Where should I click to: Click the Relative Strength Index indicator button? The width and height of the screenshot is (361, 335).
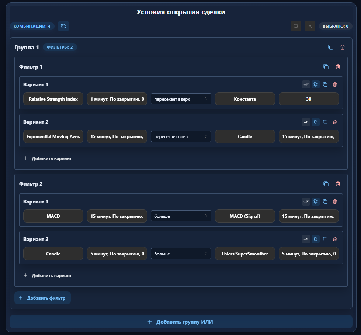coord(53,99)
